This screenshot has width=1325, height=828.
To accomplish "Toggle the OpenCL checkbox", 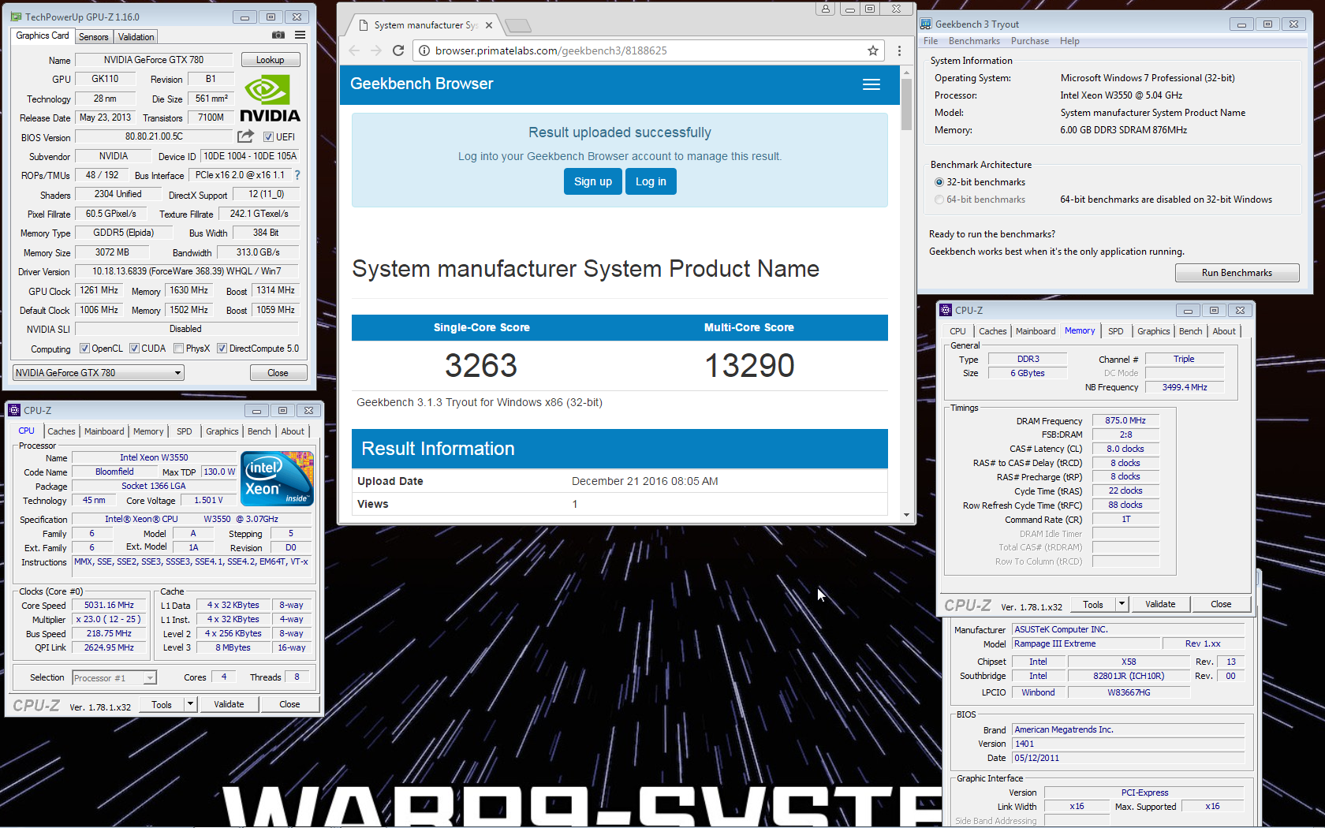I will point(85,348).
